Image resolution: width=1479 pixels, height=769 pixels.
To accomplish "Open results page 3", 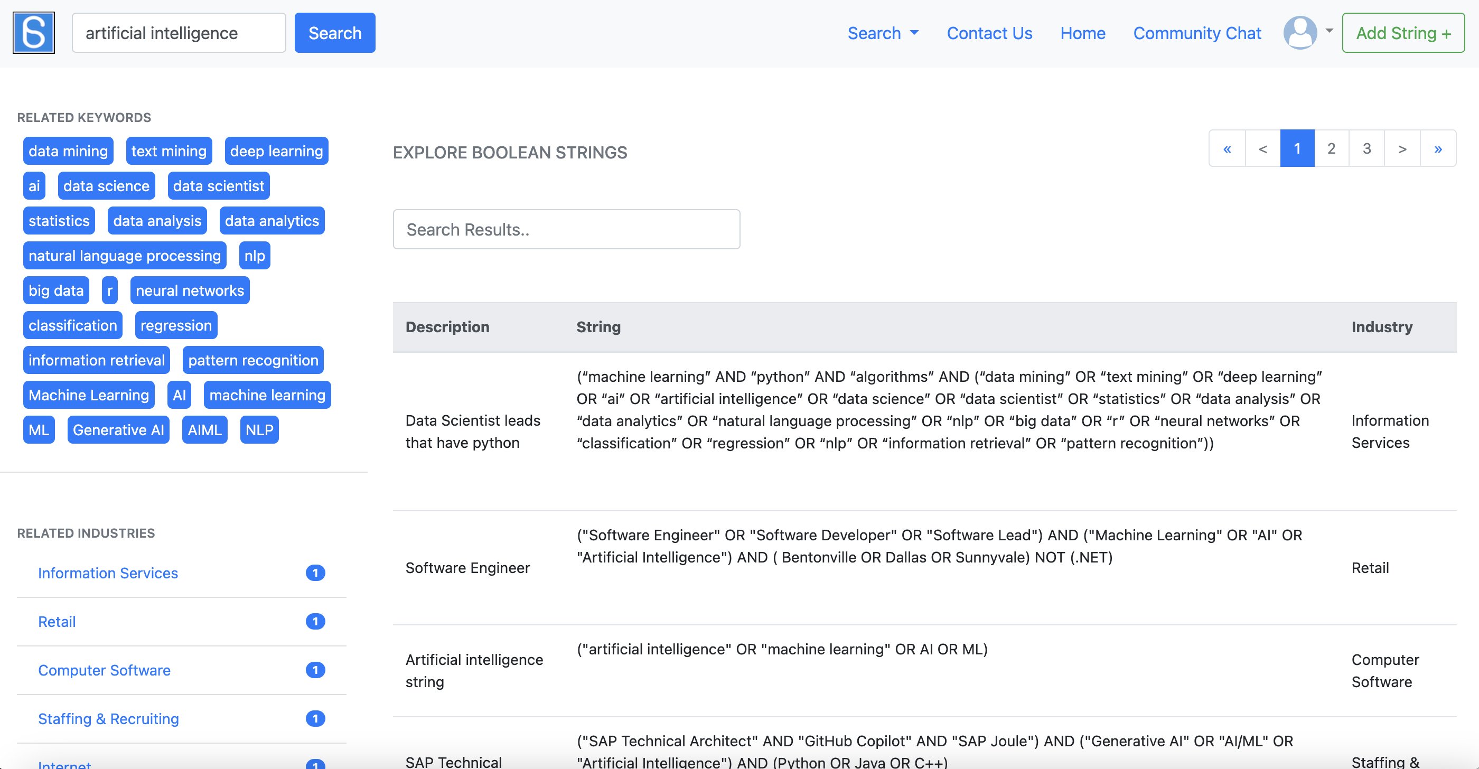I will pyautogui.click(x=1366, y=148).
